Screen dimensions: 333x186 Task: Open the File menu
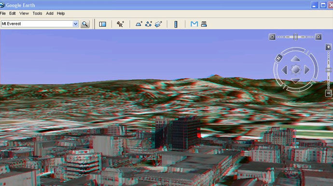pos(3,14)
